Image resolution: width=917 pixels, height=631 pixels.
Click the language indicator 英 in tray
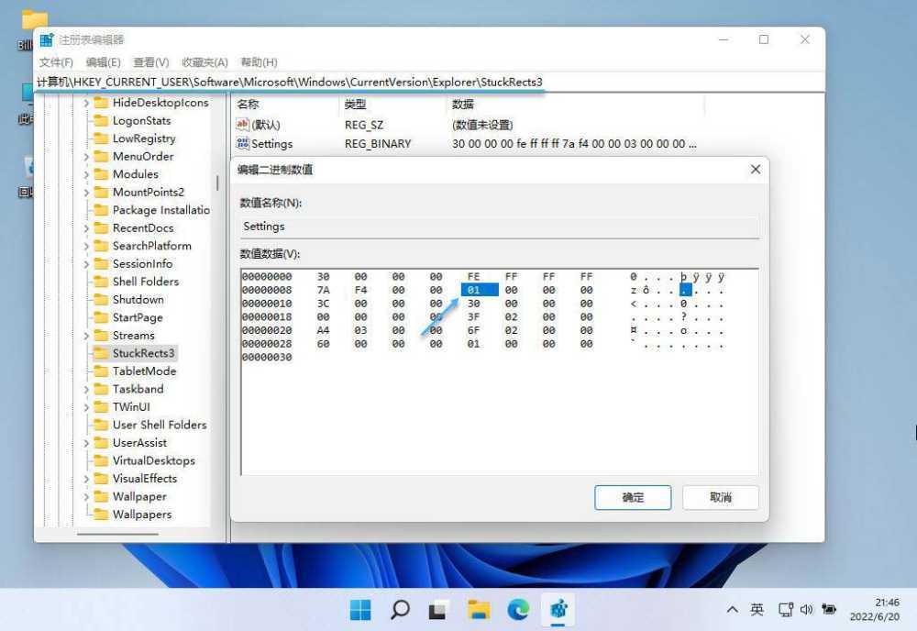757,609
